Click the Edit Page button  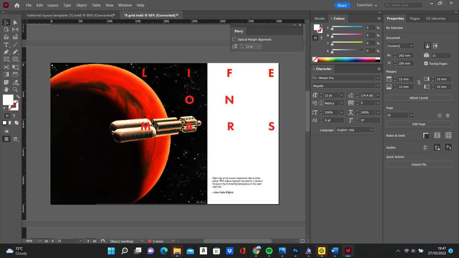(419, 124)
